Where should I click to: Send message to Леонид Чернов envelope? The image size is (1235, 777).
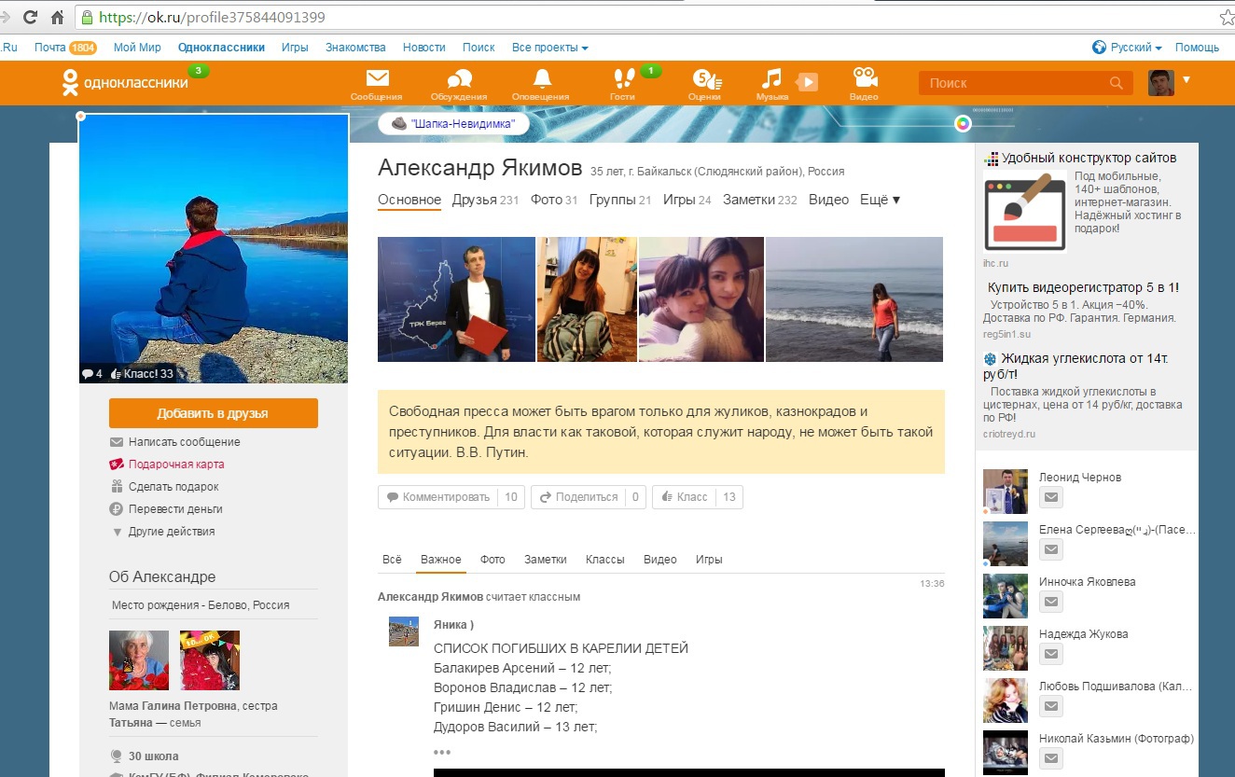(1051, 498)
